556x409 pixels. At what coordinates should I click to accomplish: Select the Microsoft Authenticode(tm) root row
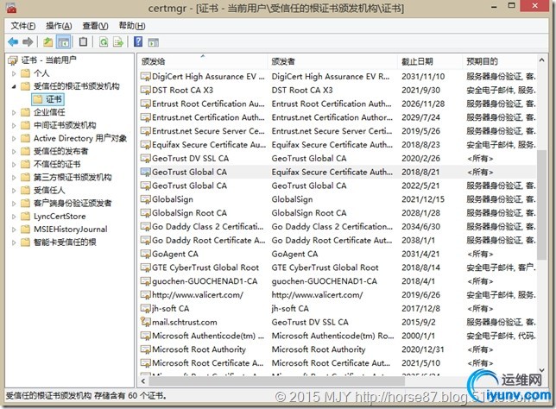[338, 336]
